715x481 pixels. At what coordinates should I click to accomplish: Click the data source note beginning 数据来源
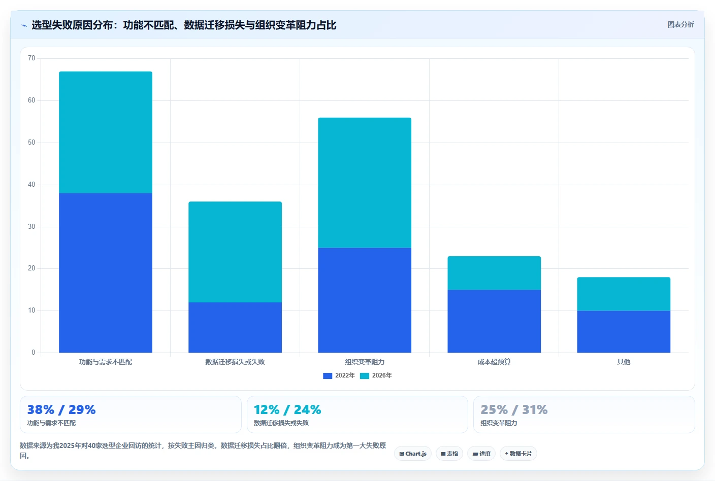[x=203, y=451]
